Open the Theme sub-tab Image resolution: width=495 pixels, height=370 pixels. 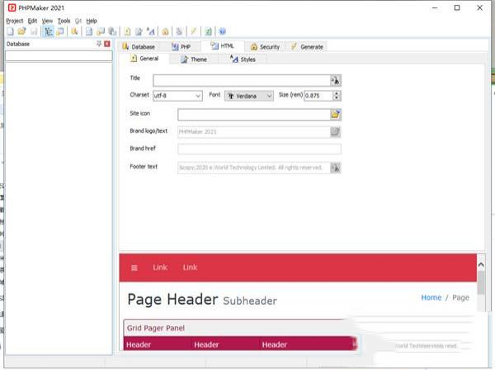coord(194,59)
